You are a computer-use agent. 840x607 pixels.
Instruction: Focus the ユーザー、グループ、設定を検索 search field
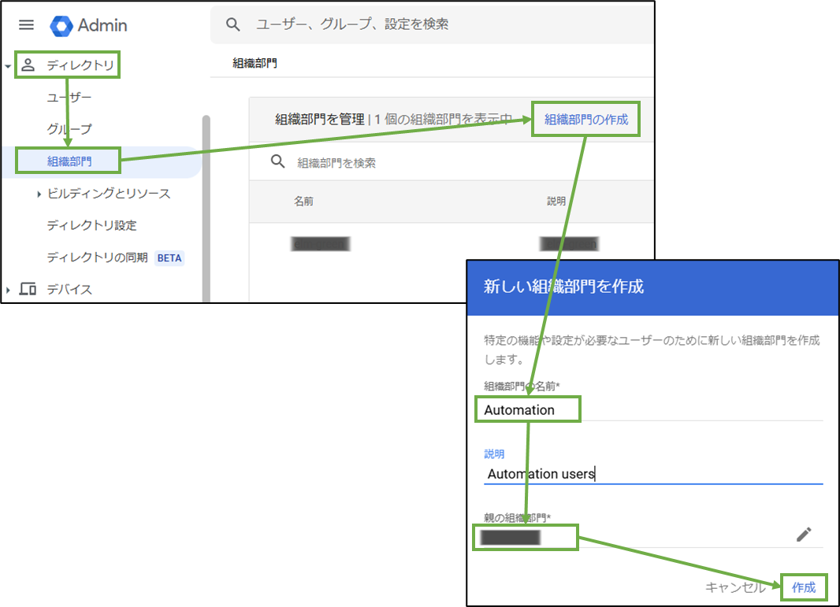tap(432, 24)
